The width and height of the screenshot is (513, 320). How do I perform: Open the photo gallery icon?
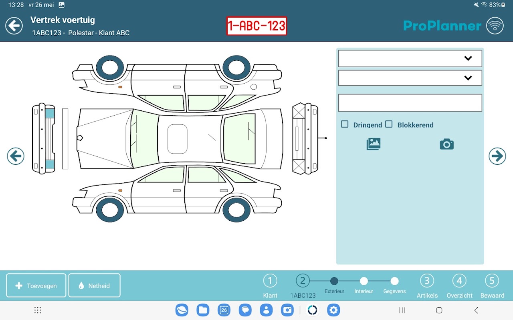coord(373,144)
